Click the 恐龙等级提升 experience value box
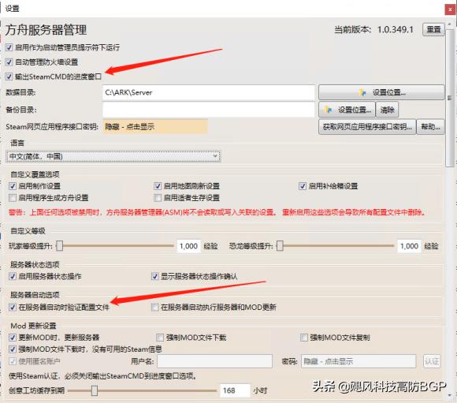Image resolution: width=457 pixels, height=403 pixels. point(409,246)
